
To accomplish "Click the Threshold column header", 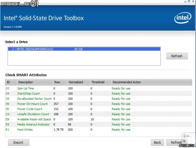I will (100, 82).
